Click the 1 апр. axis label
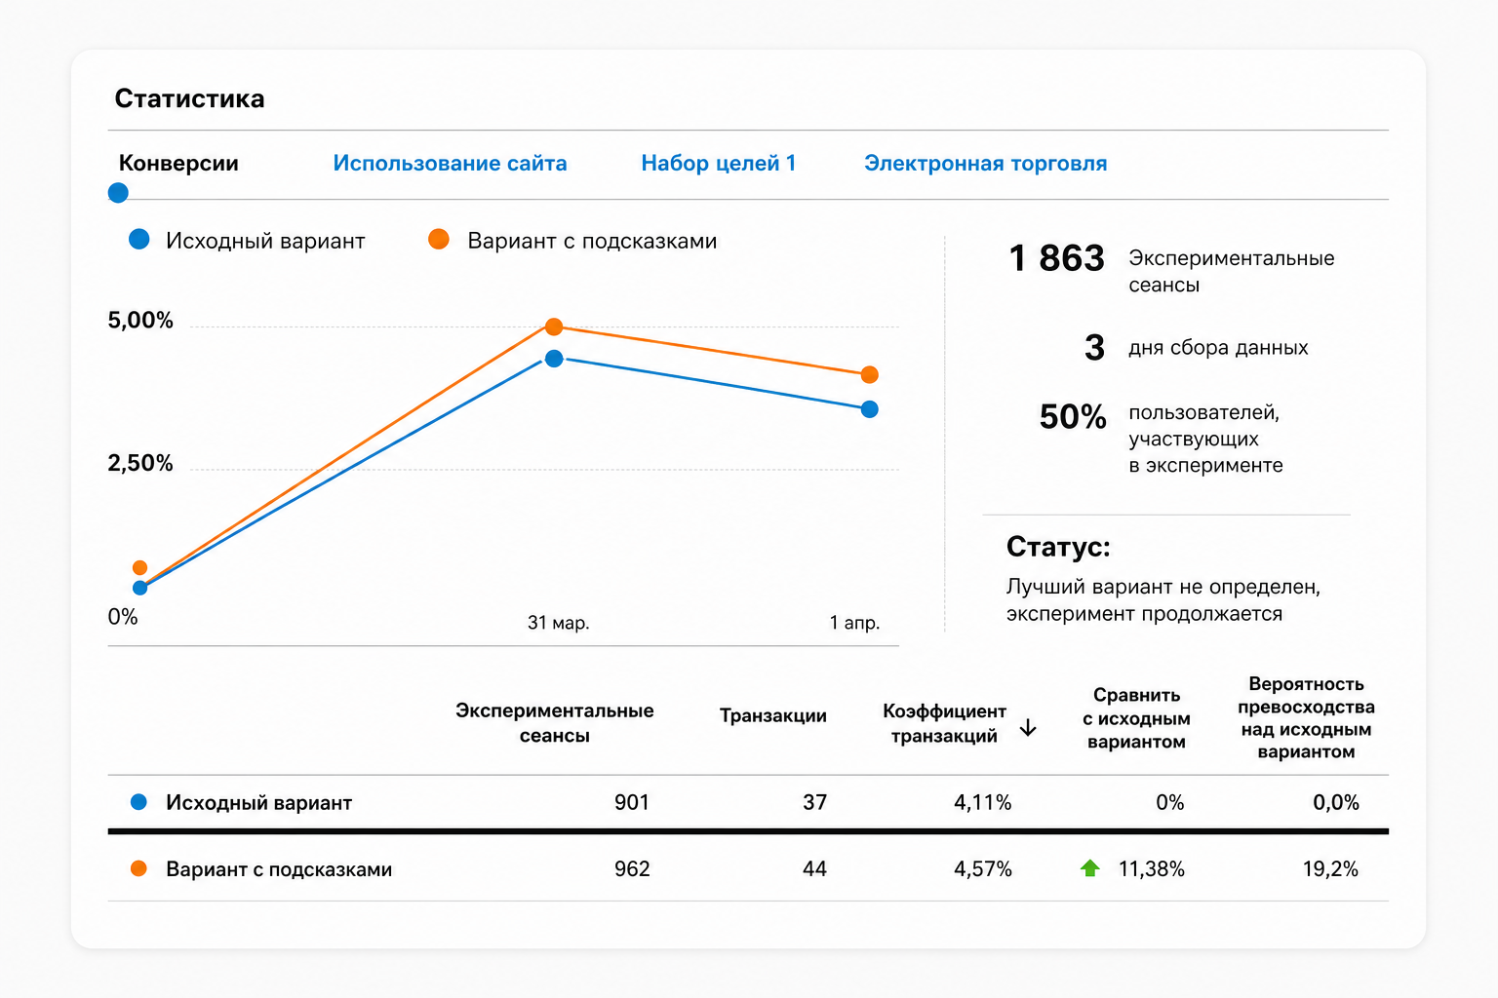This screenshot has height=998, width=1498. click(x=854, y=623)
